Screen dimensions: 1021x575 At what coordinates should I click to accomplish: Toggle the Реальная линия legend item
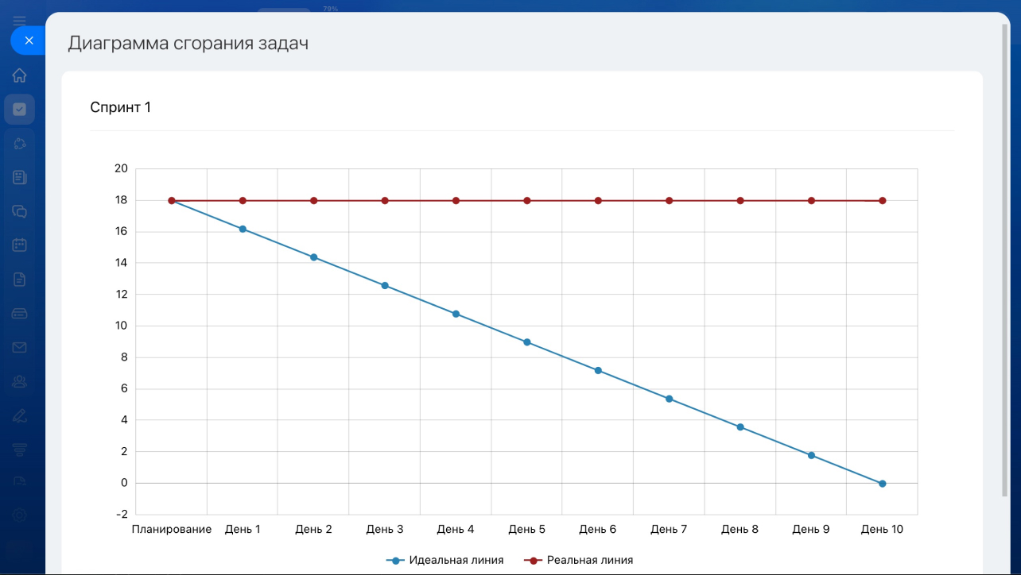[589, 560]
